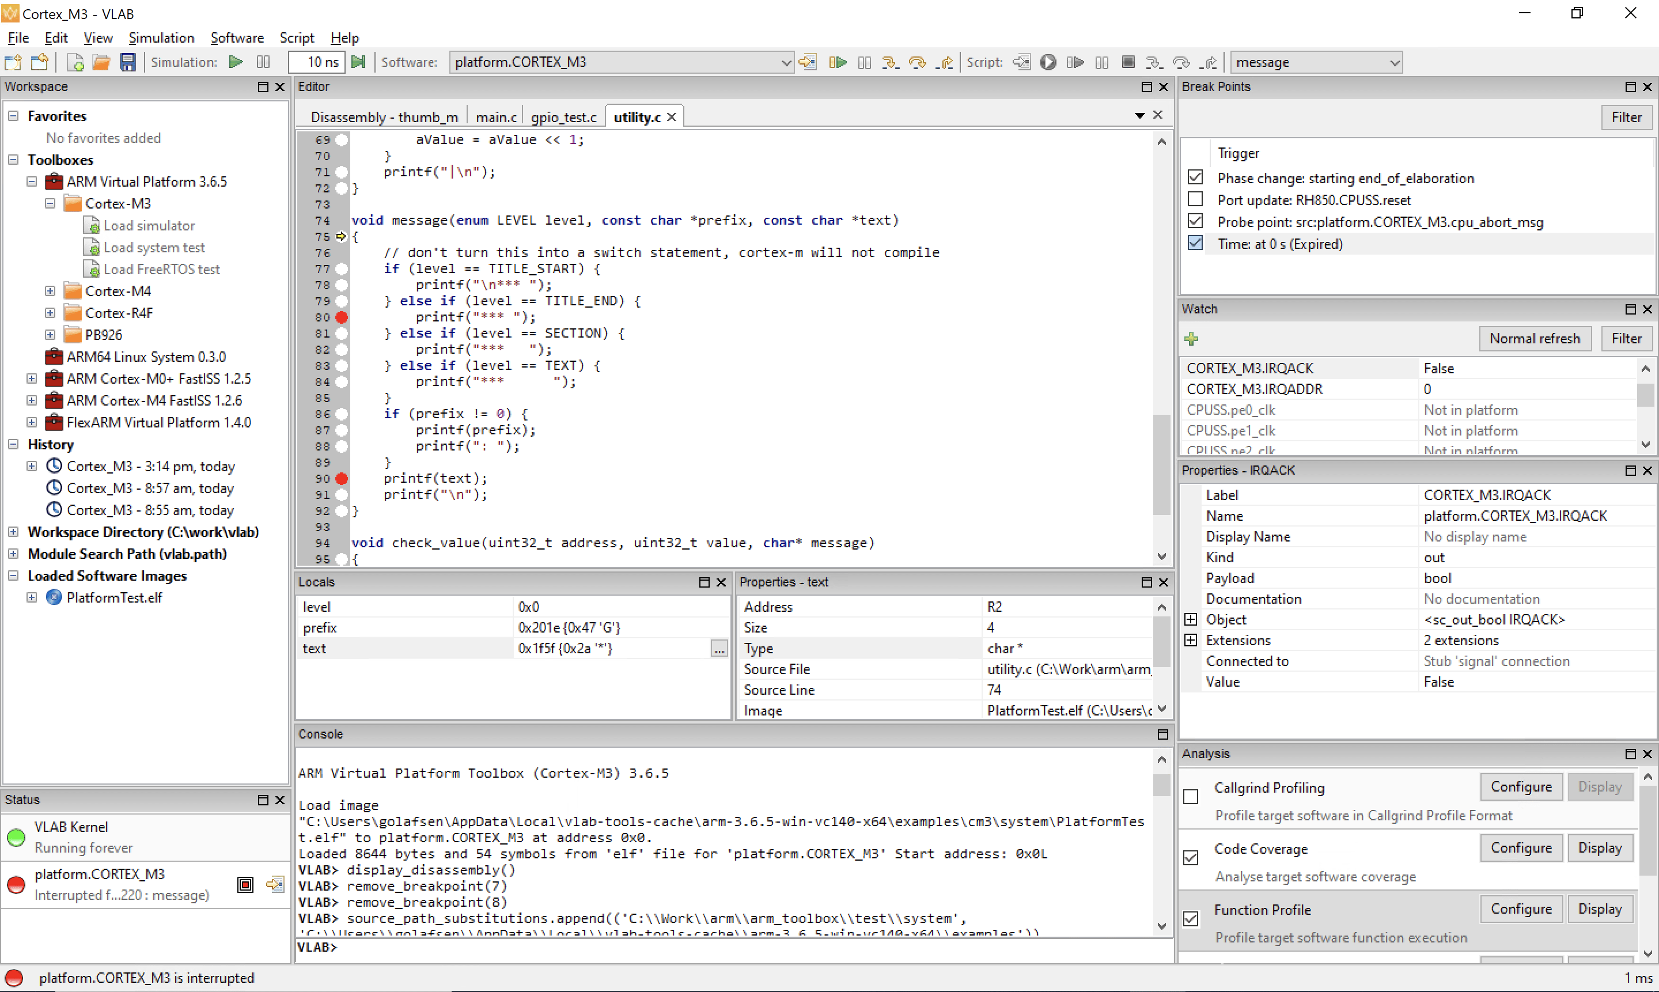This screenshot has height=992, width=1659.
Task: Click the VLAB console command input line
Action: (733, 947)
